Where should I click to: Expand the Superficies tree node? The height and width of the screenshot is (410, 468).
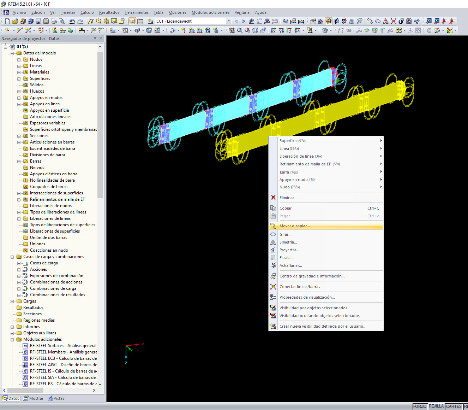coord(19,79)
